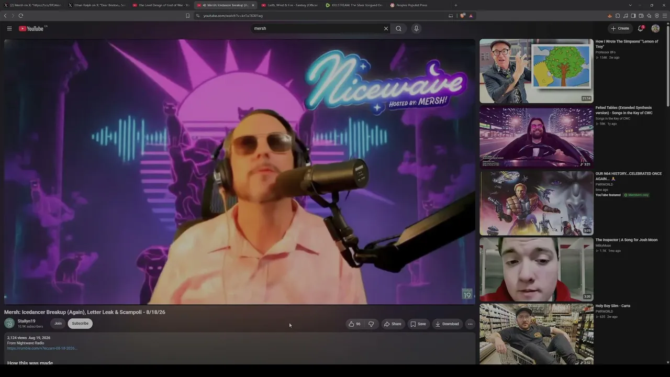Click title "The Inspector | A Song for Josh Moon"
The height and width of the screenshot is (377, 670).
[627, 240]
